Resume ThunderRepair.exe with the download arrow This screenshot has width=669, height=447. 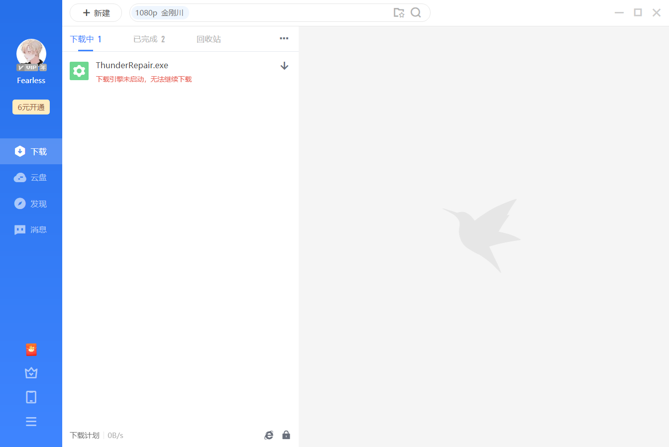284,66
